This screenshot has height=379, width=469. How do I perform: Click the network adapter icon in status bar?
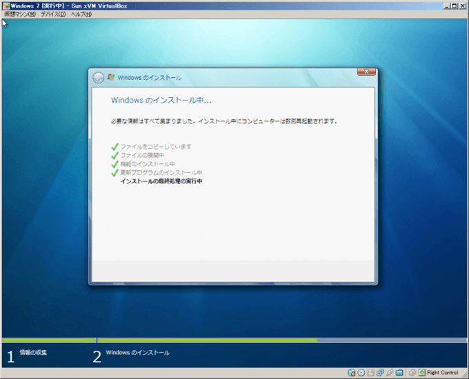379,373
